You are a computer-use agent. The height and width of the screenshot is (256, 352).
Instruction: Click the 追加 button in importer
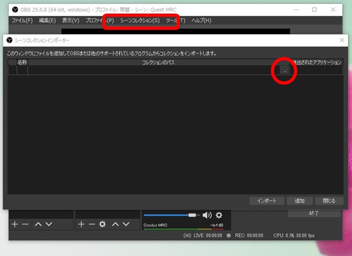coord(299,201)
